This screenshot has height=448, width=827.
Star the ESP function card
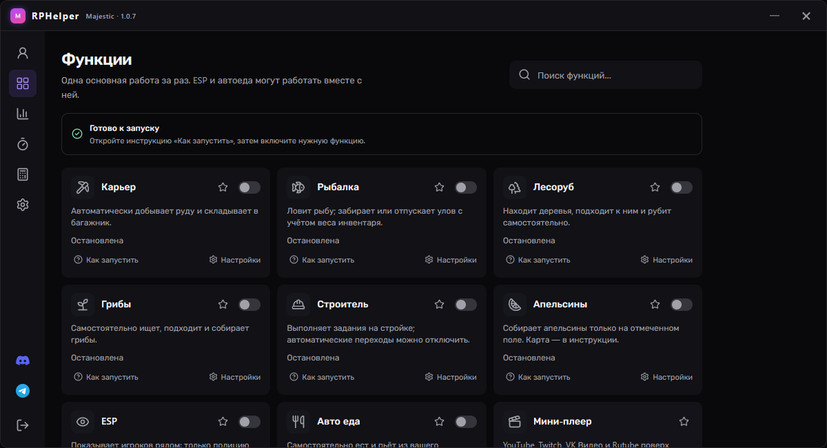click(x=223, y=421)
